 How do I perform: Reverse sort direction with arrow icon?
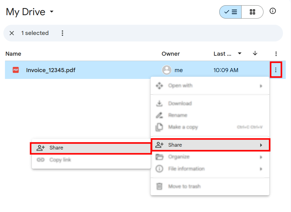tap(255, 54)
